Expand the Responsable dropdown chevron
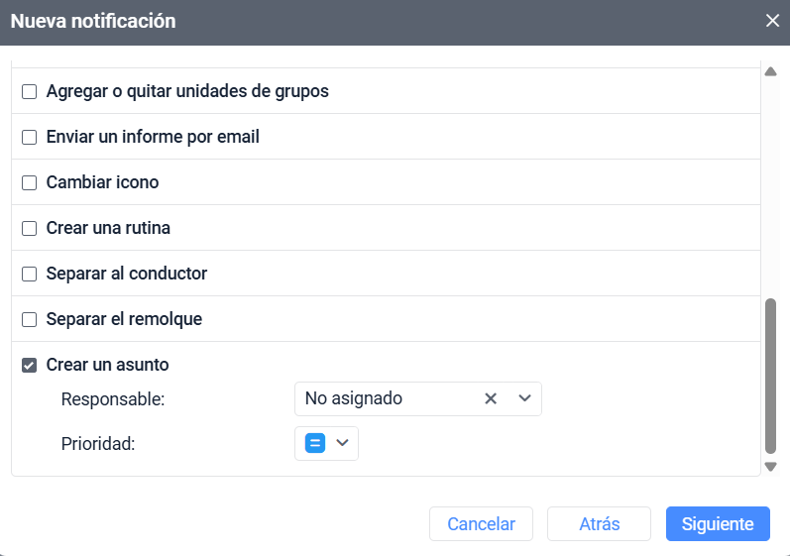Image resolution: width=790 pixels, height=556 pixels. click(524, 398)
